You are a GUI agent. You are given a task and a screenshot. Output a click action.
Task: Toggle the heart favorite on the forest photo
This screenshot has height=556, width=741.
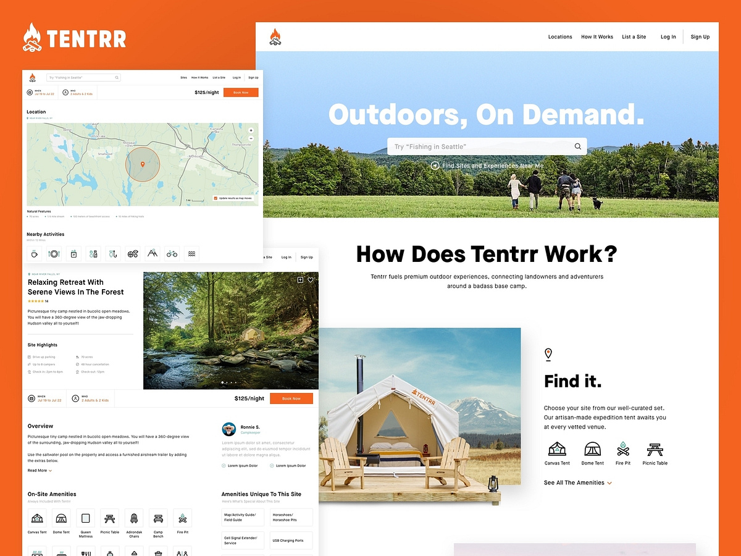click(310, 280)
